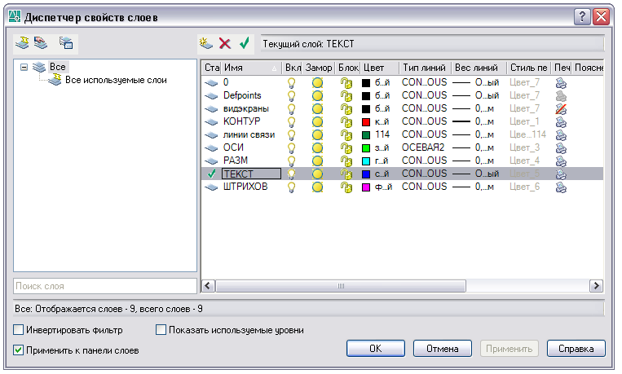The image size is (622, 374).
Task: Toggle on/off bulb for ОСИ layer
Action: [x=292, y=148]
